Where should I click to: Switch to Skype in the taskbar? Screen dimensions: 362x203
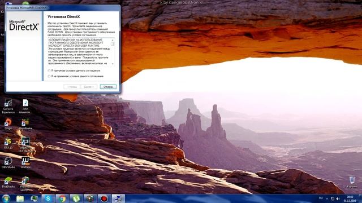tap(48, 198)
